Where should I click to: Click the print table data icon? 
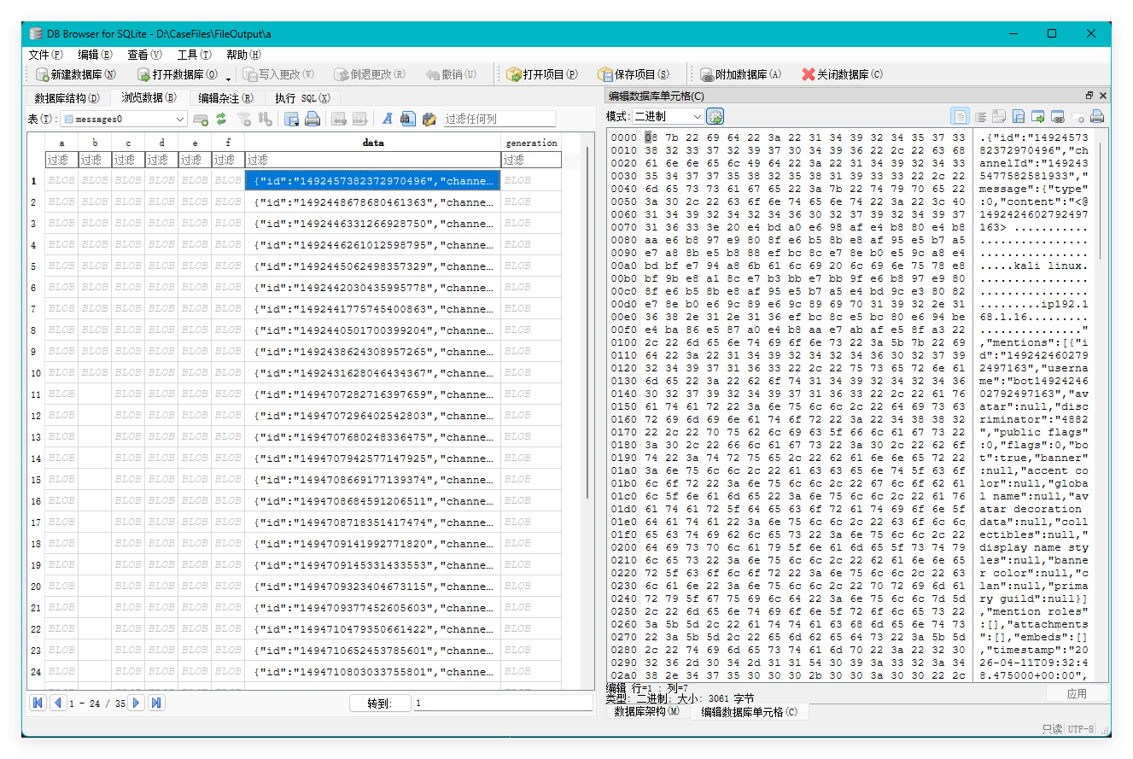[x=312, y=119]
